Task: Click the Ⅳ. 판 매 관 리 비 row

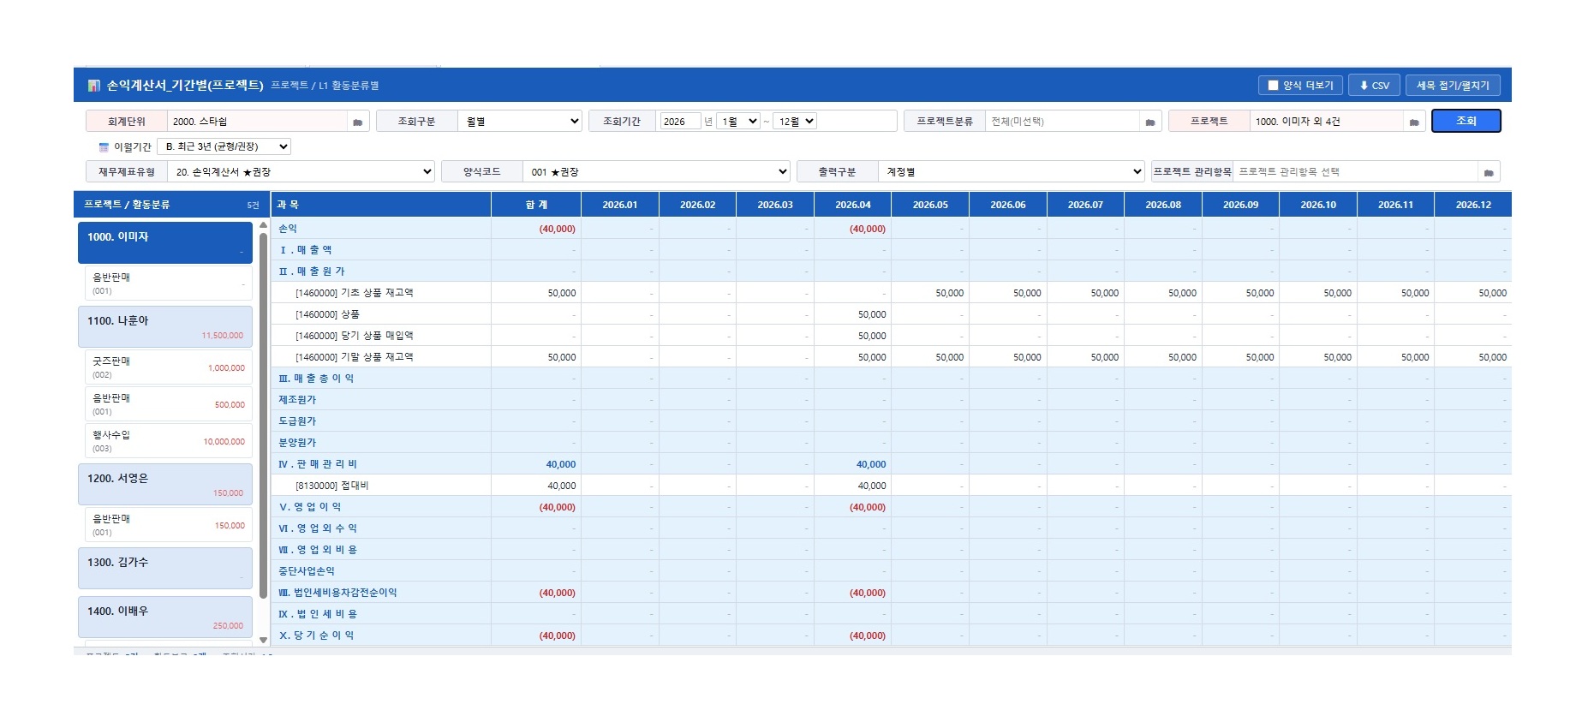Action: click(x=892, y=464)
